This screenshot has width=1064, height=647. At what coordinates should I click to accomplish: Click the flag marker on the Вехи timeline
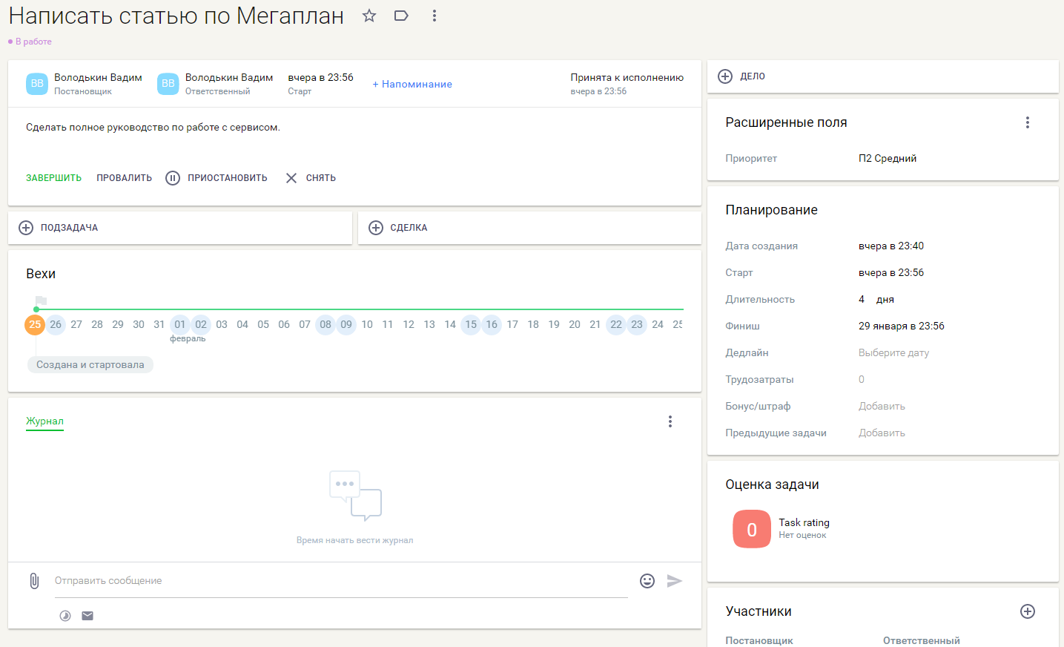(41, 300)
